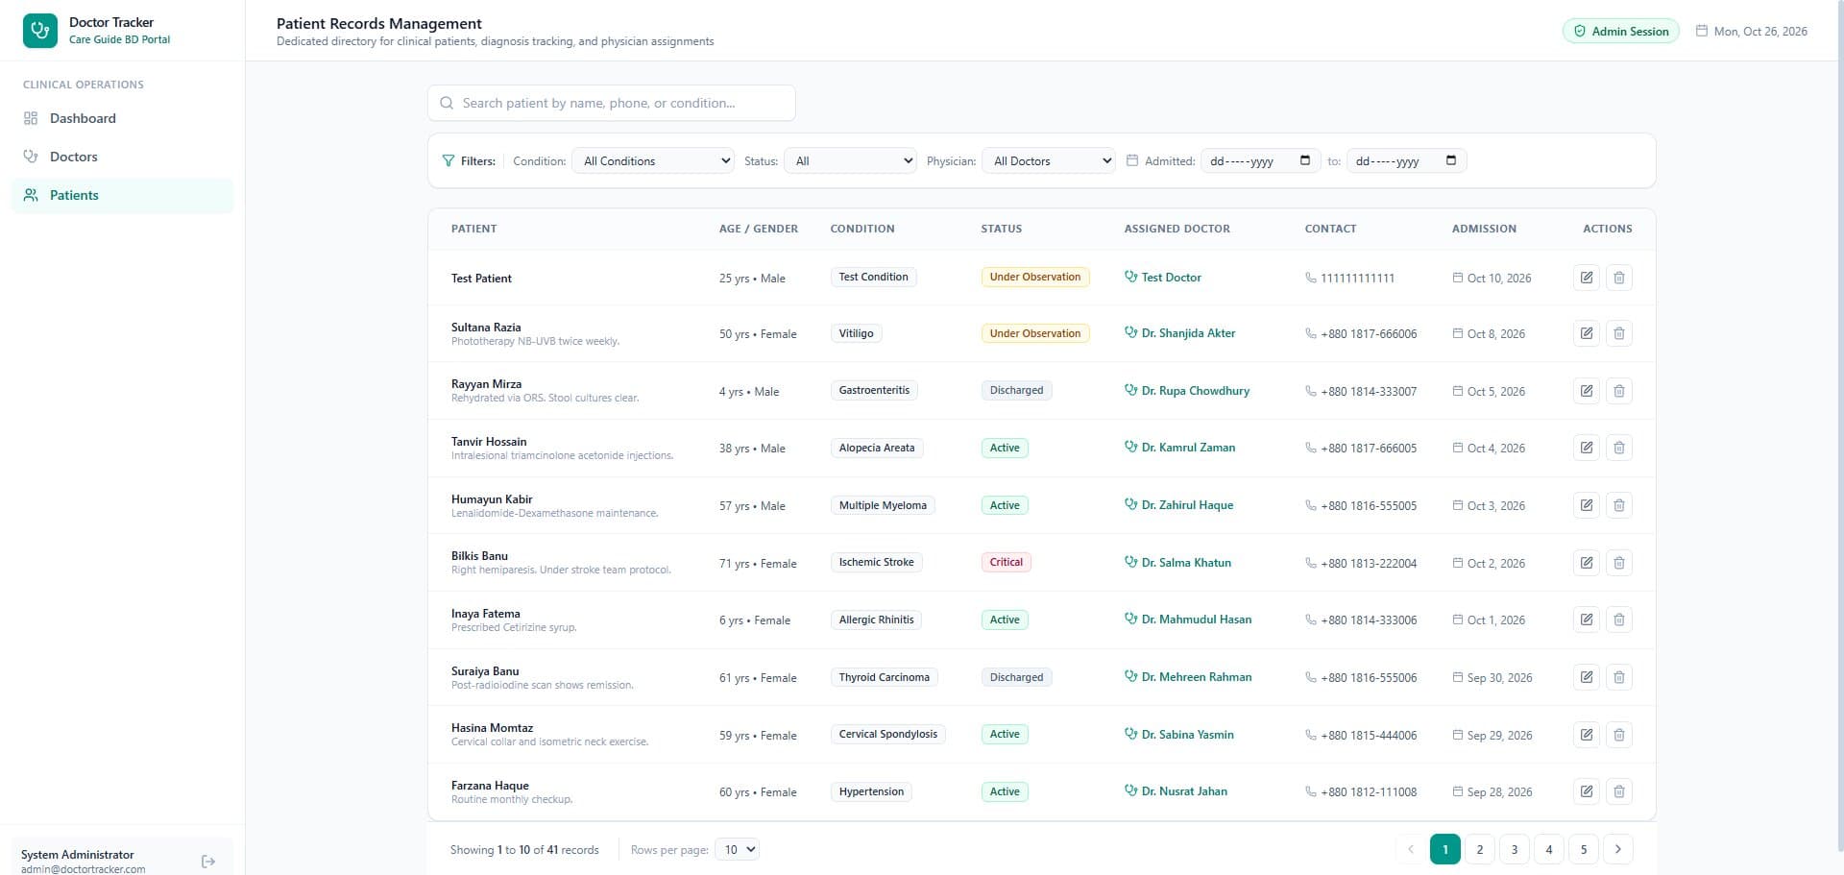This screenshot has width=1844, height=875.
Task: Jump to page 5
Action: pos(1584,849)
